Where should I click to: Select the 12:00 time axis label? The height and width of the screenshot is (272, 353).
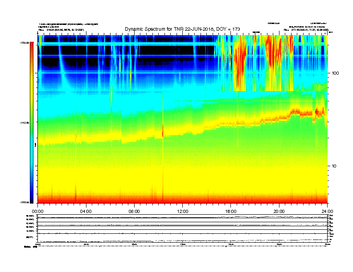[183, 212]
